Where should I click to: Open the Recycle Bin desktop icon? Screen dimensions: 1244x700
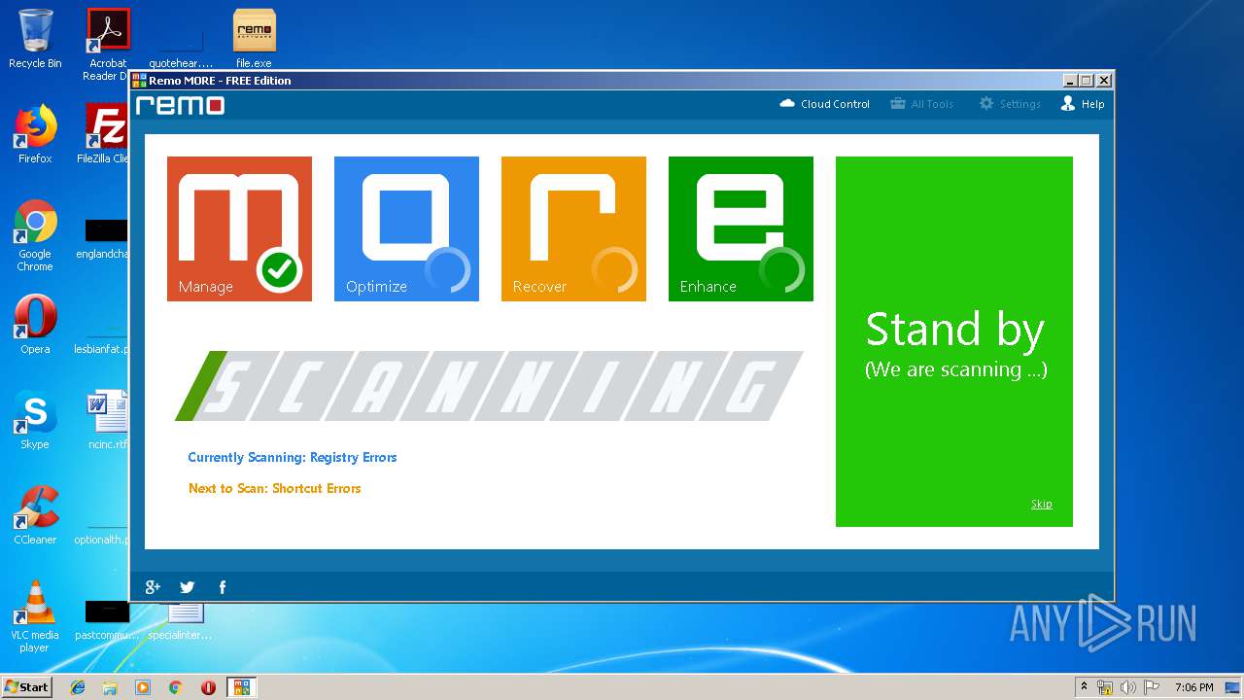(35, 39)
